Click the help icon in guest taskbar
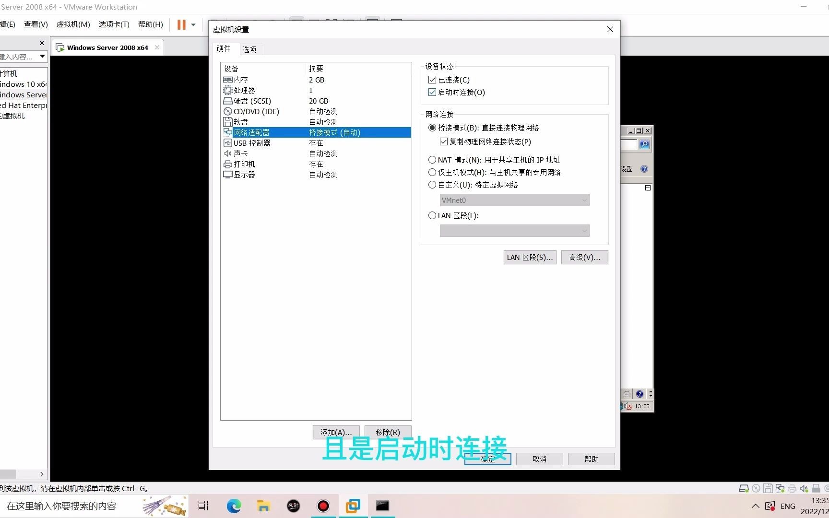The height and width of the screenshot is (518, 829). 640,394
